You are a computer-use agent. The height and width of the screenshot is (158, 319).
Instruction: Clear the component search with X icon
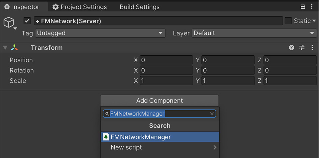pyautogui.click(x=212, y=114)
